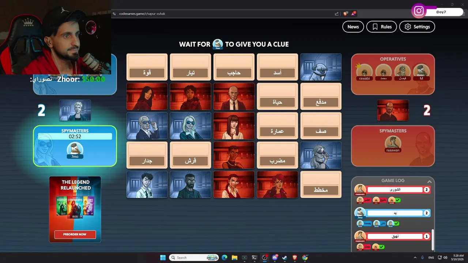468x263 pixels.
Task: Pick the word card تيار
Action: click(190, 67)
